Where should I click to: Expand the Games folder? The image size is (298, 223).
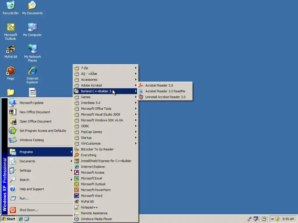106,97
